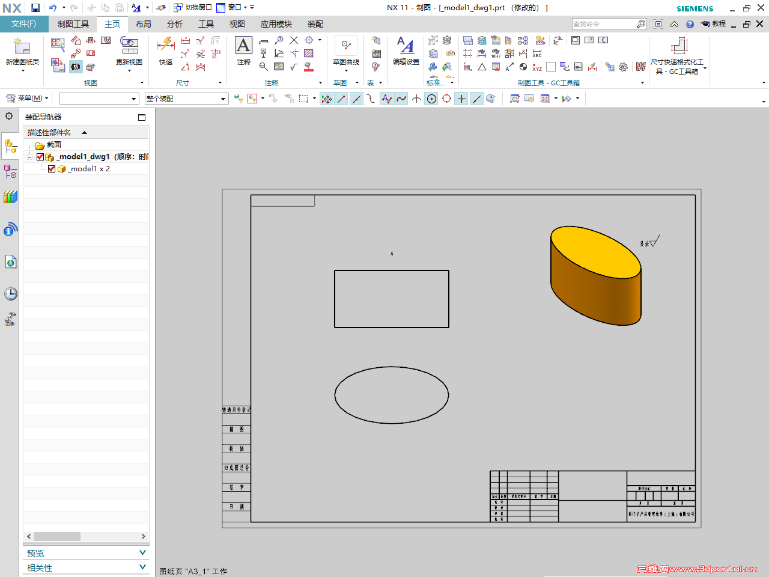The height and width of the screenshot is (577, 769).
Task: Click the gear settings icon in GC工具箱
Action: coord(624,67)
